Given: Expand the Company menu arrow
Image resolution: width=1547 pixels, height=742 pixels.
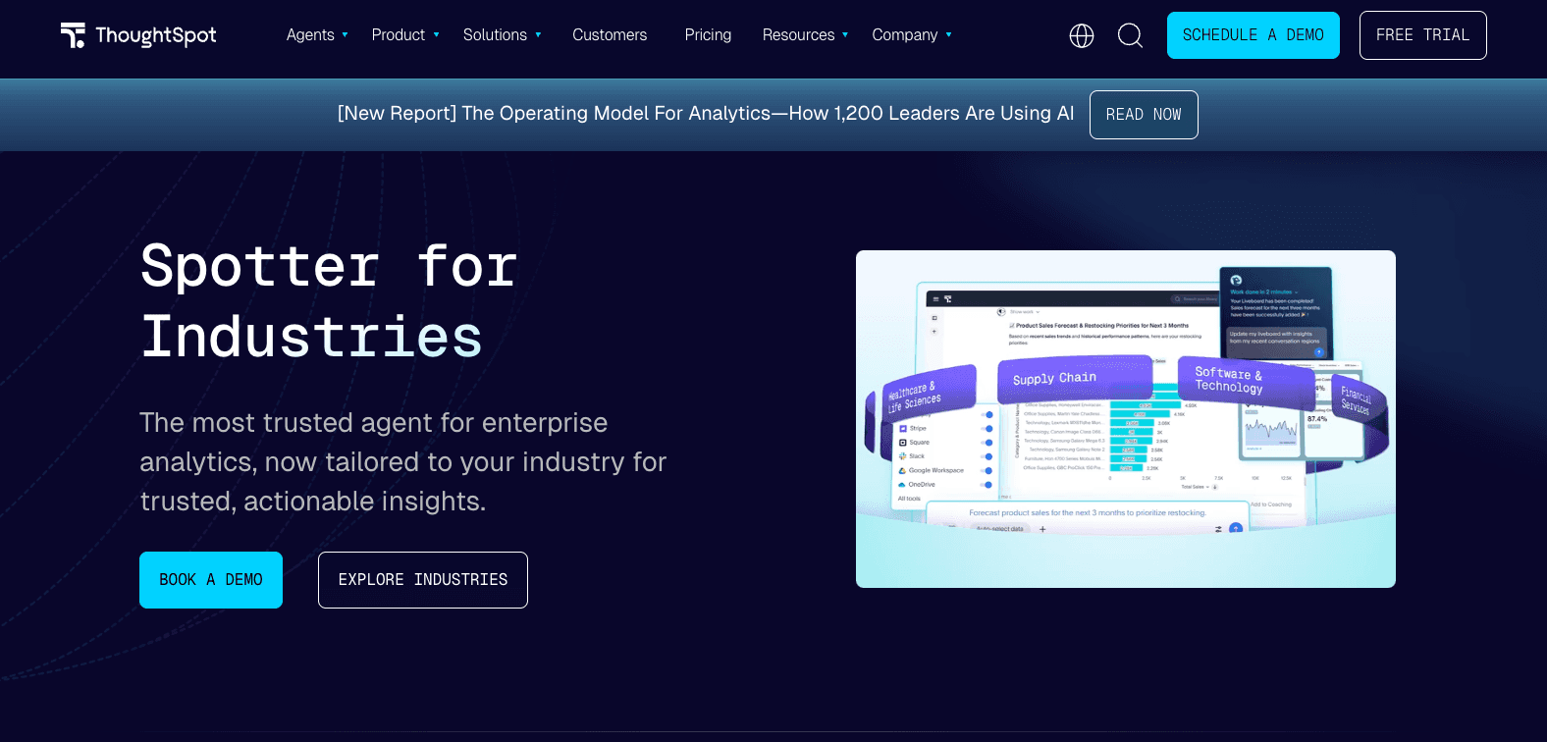Looking at the screenshot, I should click(x=948, y=35).
